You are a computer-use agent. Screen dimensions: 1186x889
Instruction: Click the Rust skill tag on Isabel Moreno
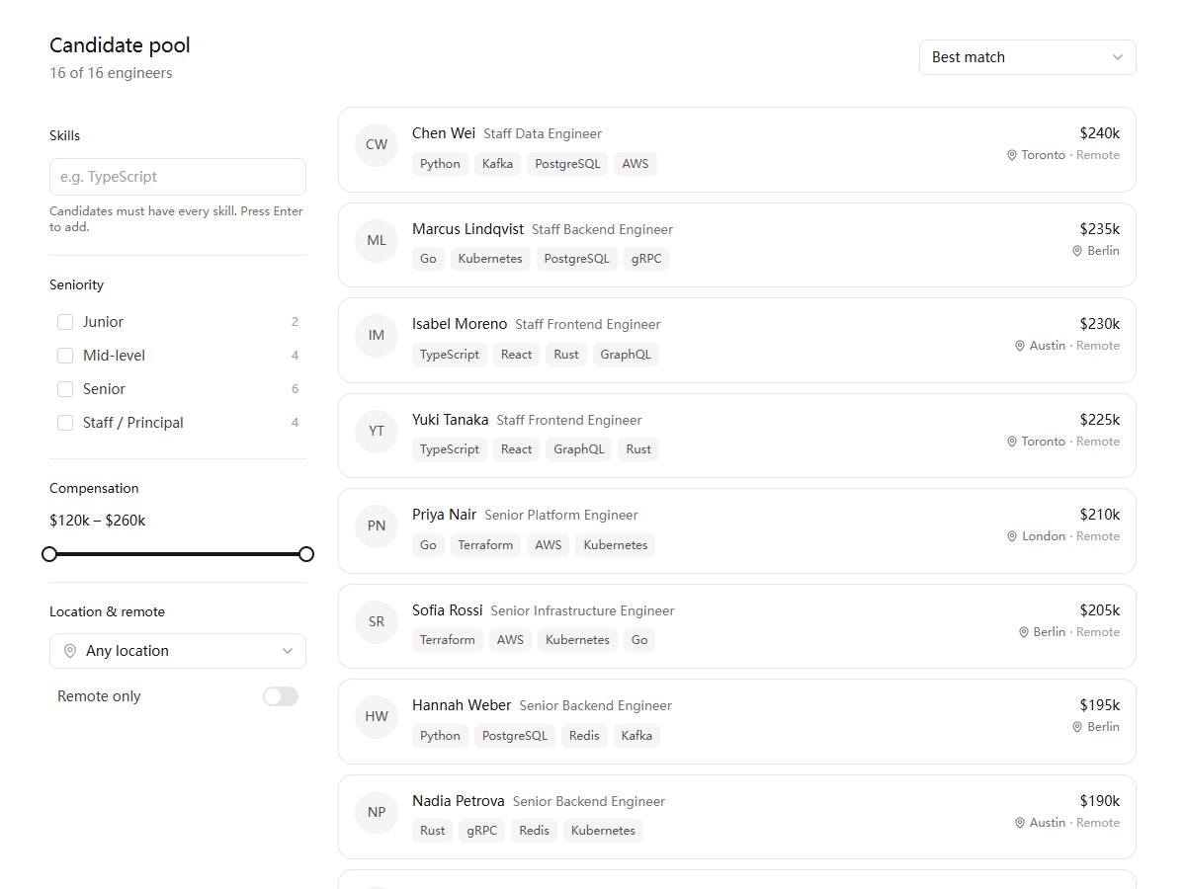click(x=566, y=355)
